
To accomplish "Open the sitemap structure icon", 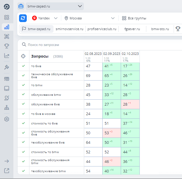I will point(7,107).
